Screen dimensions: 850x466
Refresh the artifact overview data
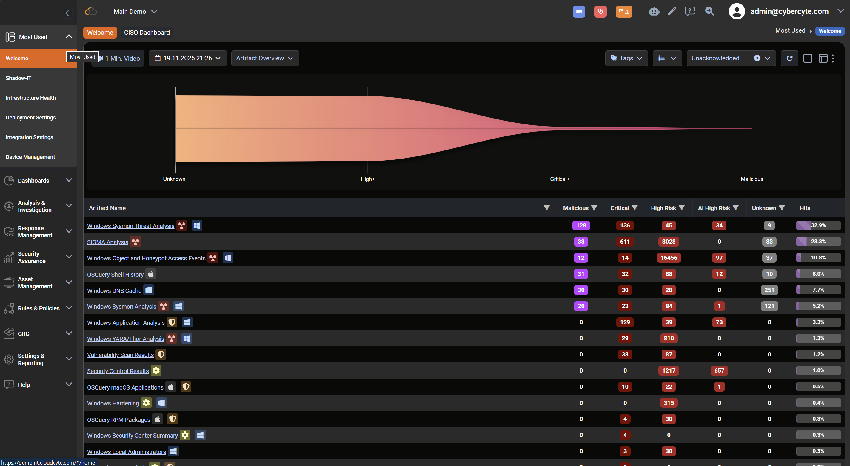(789, 59)
